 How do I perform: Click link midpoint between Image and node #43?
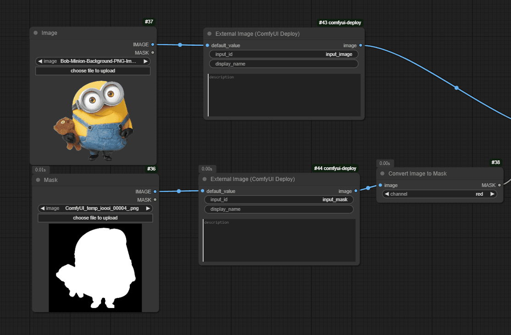180,45
